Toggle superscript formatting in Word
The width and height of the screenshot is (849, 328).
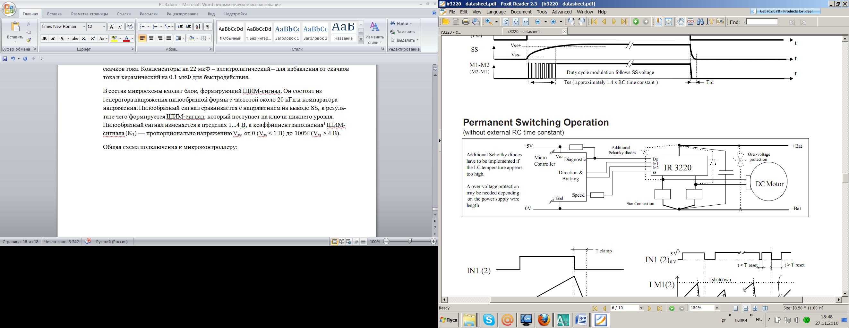pos(93,38)
